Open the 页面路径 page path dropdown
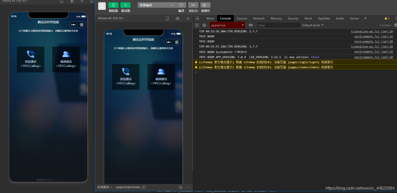397x193 pixels. tap(105, 187)
